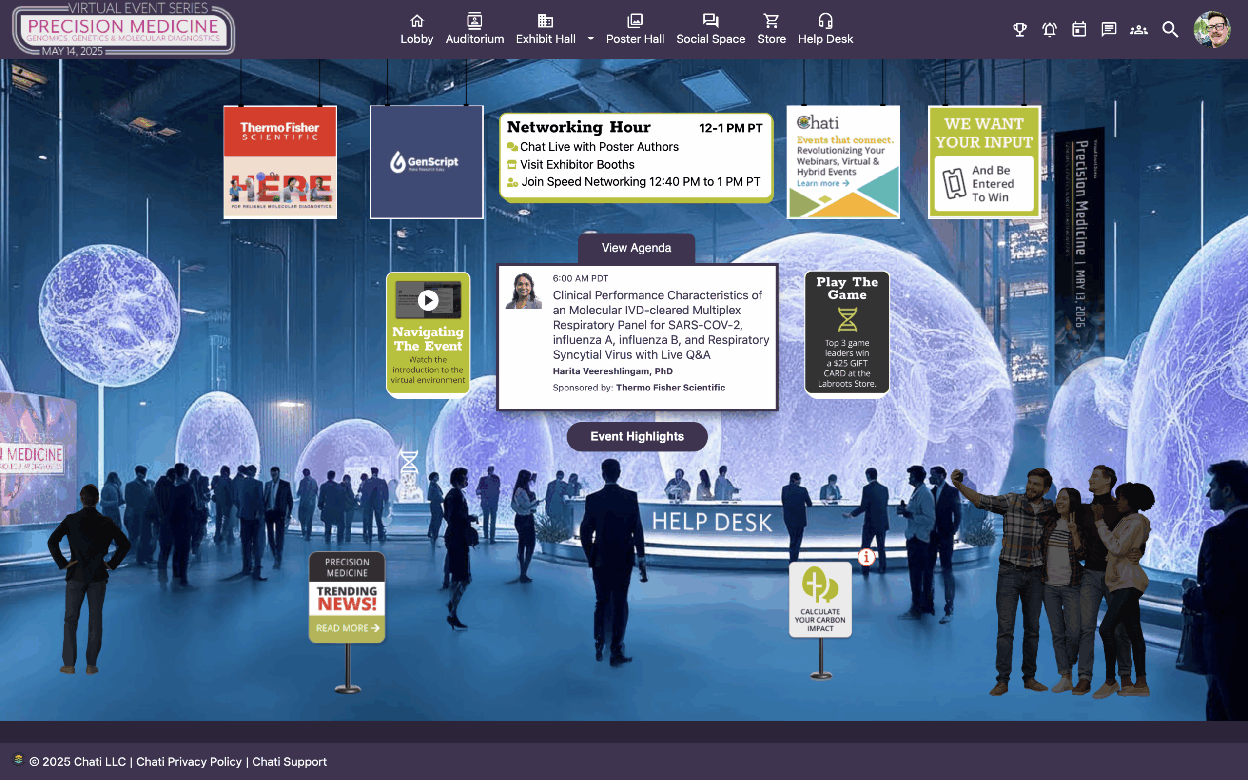Go to the Auditorium tab

click(x=474, y=29)
